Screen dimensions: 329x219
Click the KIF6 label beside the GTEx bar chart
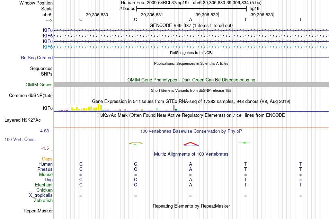(x=48, y=108)
